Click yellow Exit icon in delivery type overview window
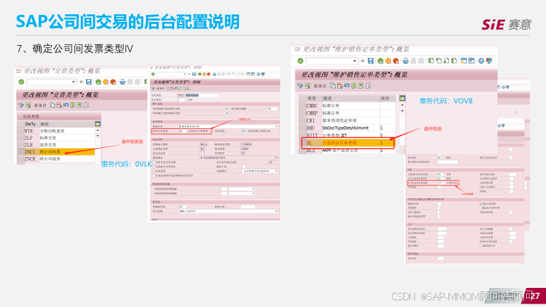The height and width of the screenshot is (307, 546). (x=106, y=82)
